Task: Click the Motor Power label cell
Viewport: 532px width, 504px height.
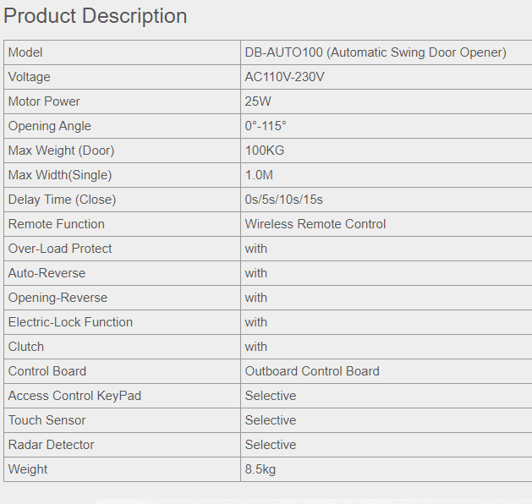Action: coord(44,101)
